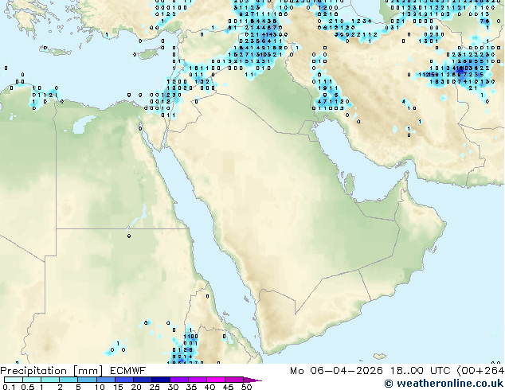Pick the 20–25 mm dark blue swatch
This screenshot has height=390, width=505.
142,380
